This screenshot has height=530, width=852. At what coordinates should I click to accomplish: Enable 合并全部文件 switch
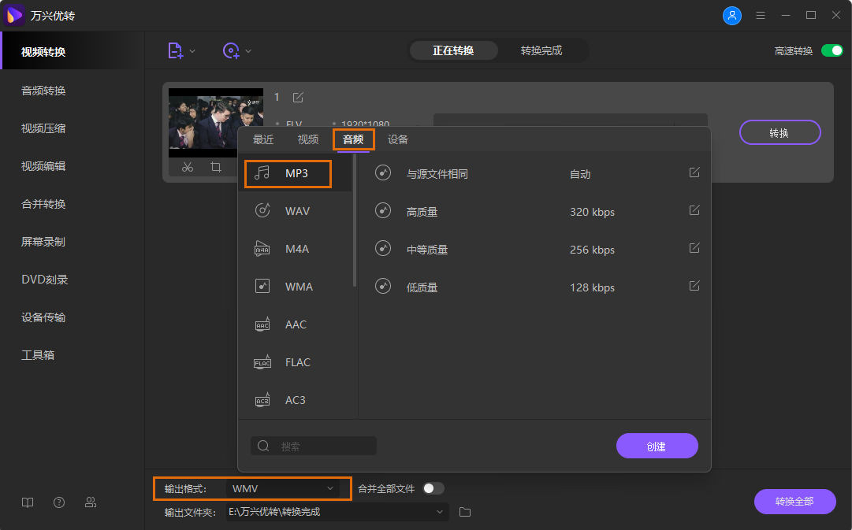click(432, 488)
